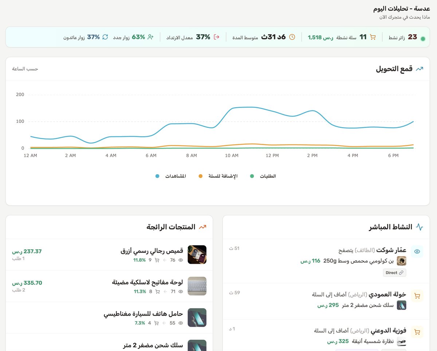Click the pulse icon beside النشاط المباشر
Image resolution: width=437 pixels, height=351 pixels.
click(420, 227)
